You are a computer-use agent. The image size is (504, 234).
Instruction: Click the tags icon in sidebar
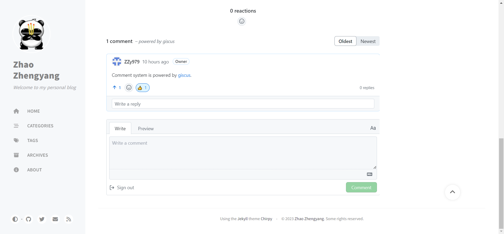coord(16,140)
